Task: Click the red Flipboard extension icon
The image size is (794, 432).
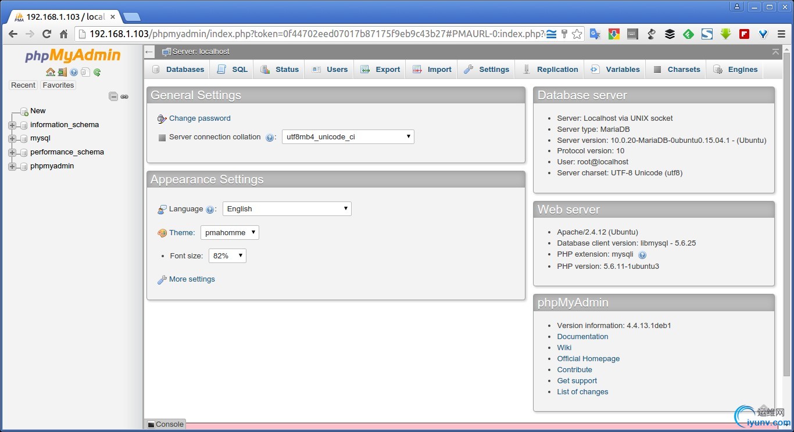Action: [x=744, y=34]
